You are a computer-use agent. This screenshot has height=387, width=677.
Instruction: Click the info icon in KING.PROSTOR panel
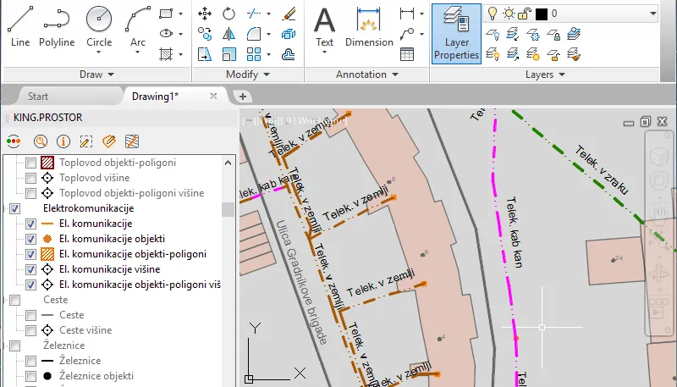click(63, 141)
